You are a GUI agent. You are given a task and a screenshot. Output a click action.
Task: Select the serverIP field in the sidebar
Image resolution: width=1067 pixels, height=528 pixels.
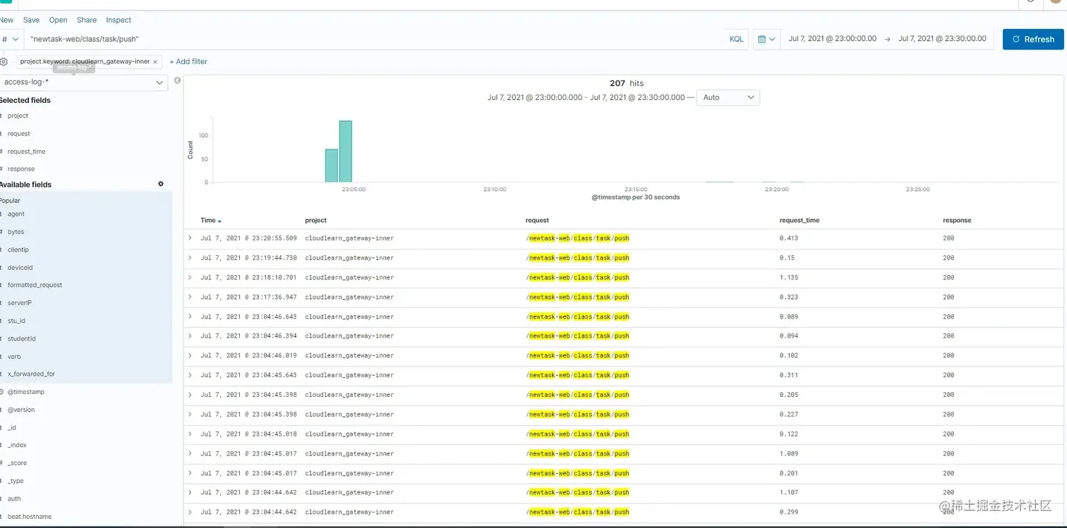[x=20, y=303]
